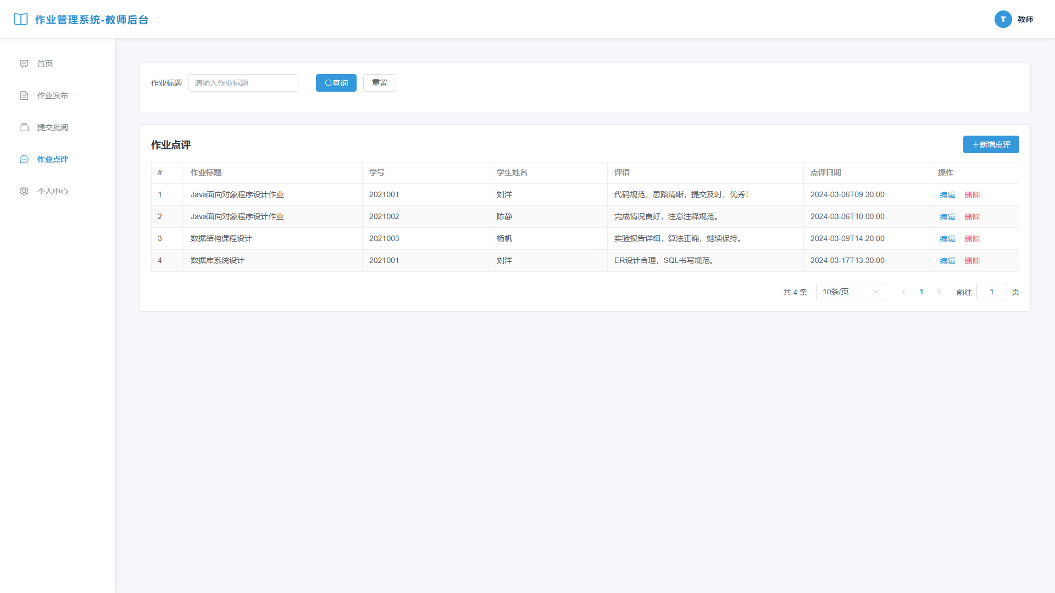This screenshot has width=1055, height=593.
Task: Click the page jump number field
Action: pyautogui.click(x=991, y=292)
